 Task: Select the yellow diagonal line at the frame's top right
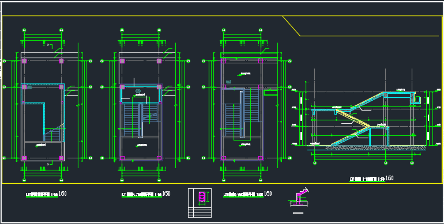pos(291,26)
